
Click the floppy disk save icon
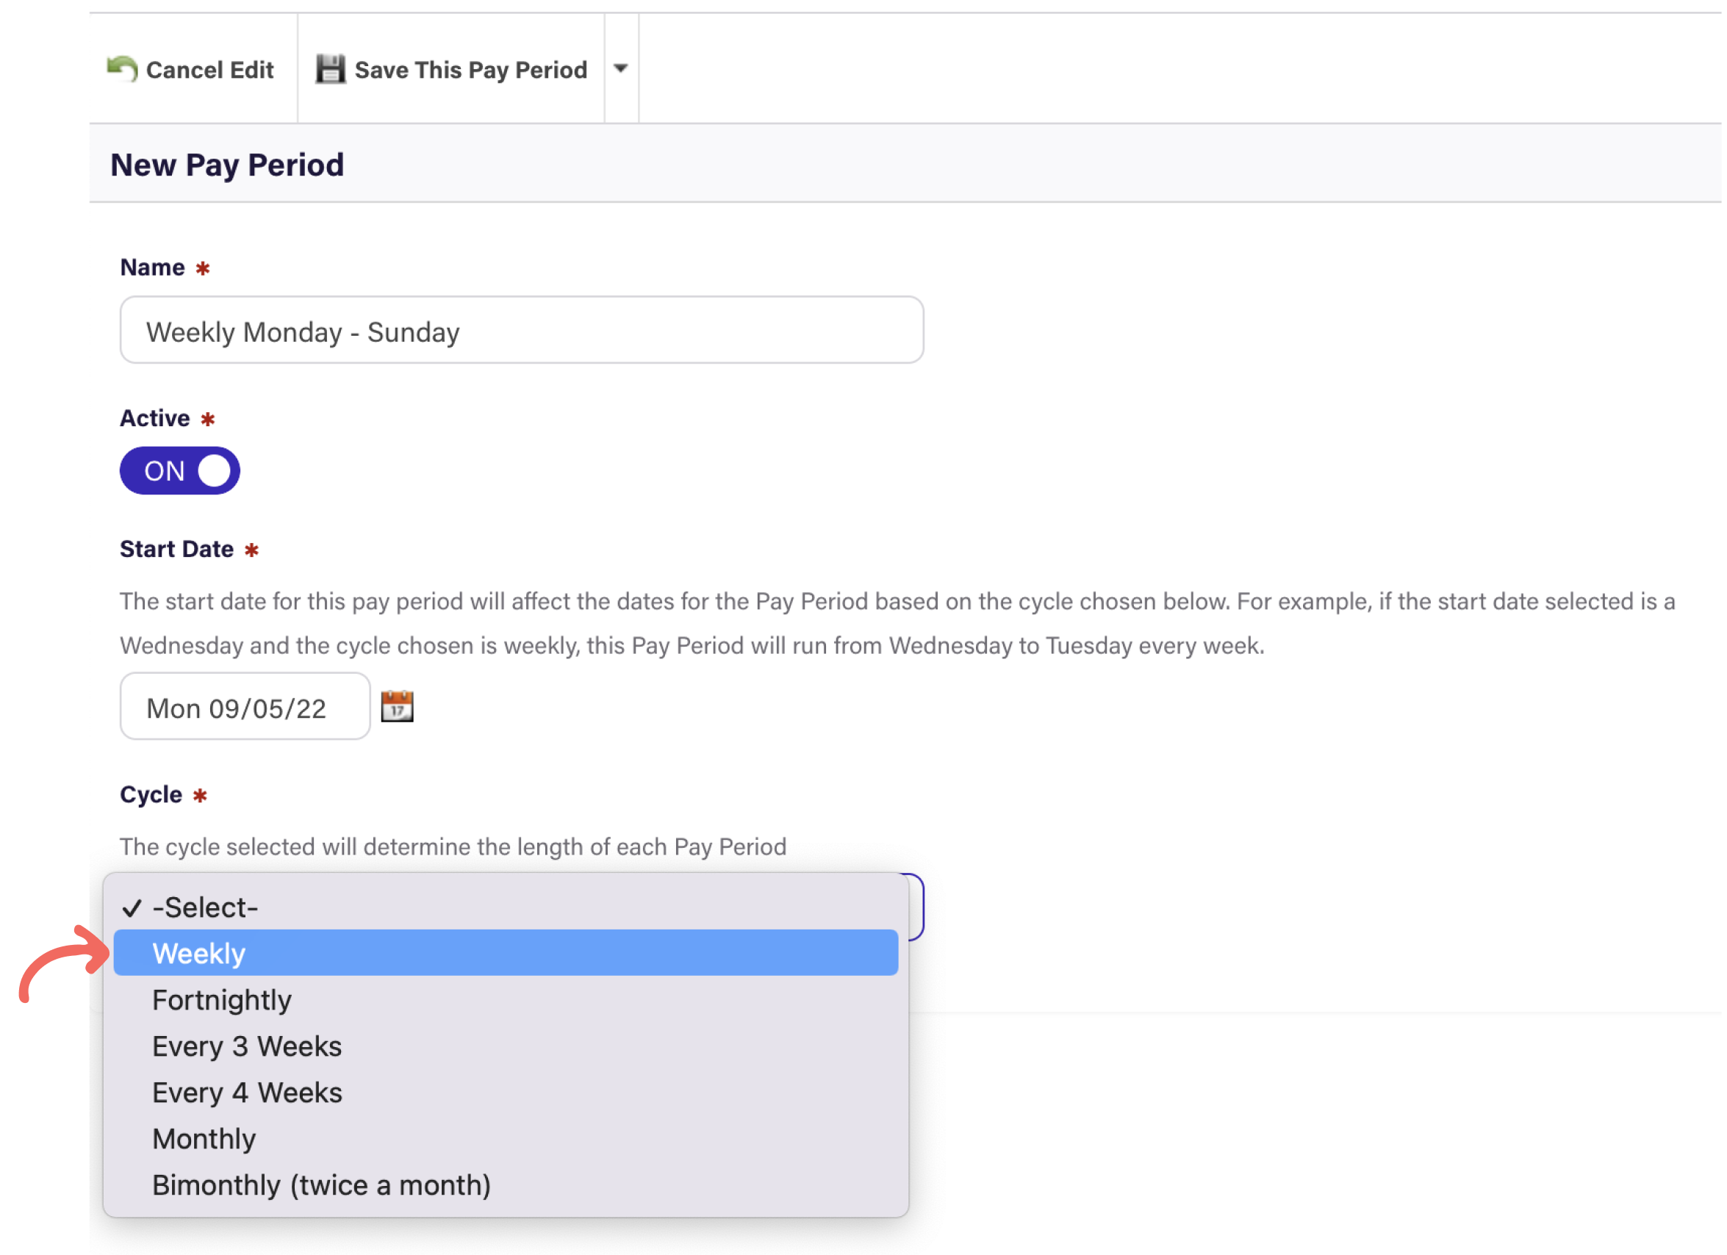[331, 68]
